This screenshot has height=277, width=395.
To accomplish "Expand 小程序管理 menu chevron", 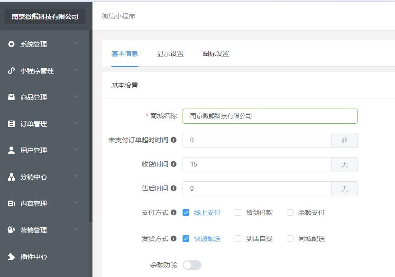I will (76, 70).
